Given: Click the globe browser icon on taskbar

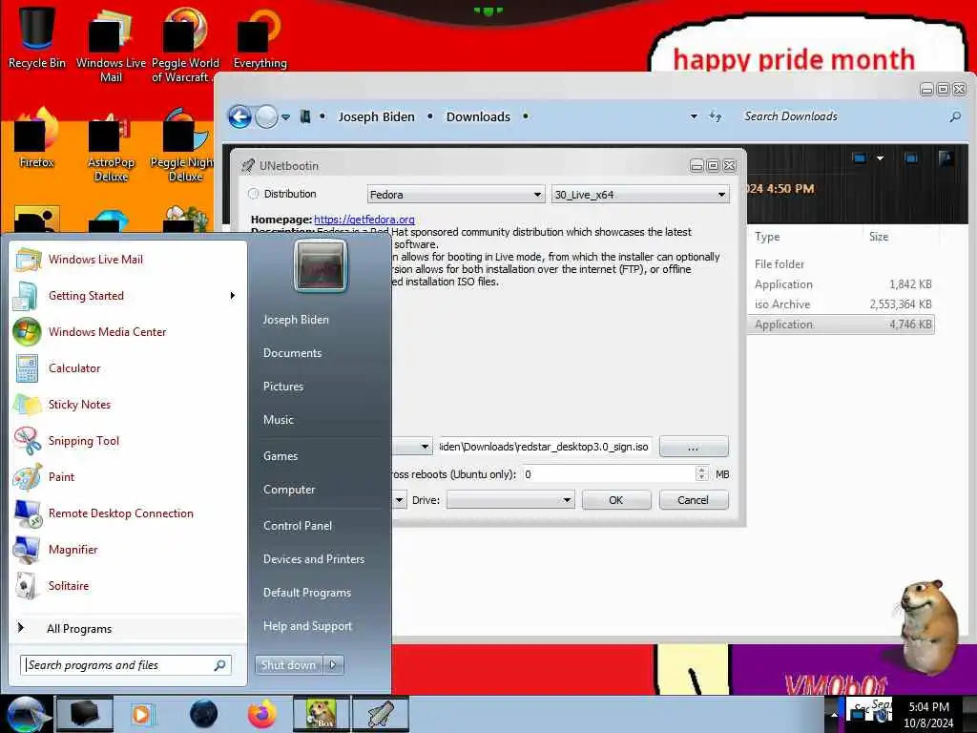Looking at the screenshot, I should [203, 714].
